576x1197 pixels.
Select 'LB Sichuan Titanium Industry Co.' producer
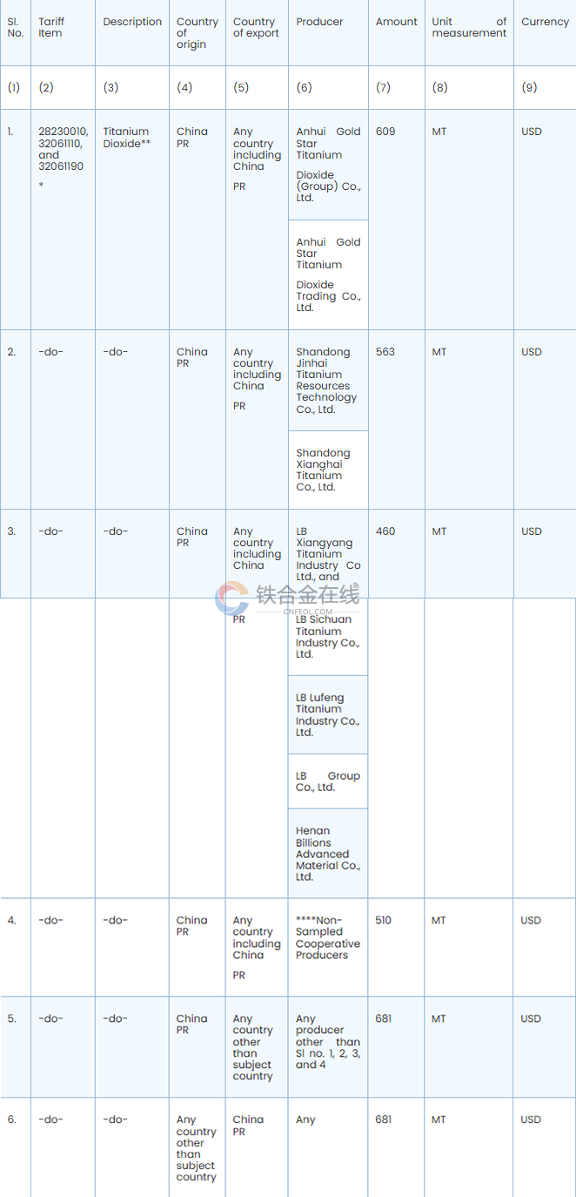pyautogui.click(x=327, y=637)
